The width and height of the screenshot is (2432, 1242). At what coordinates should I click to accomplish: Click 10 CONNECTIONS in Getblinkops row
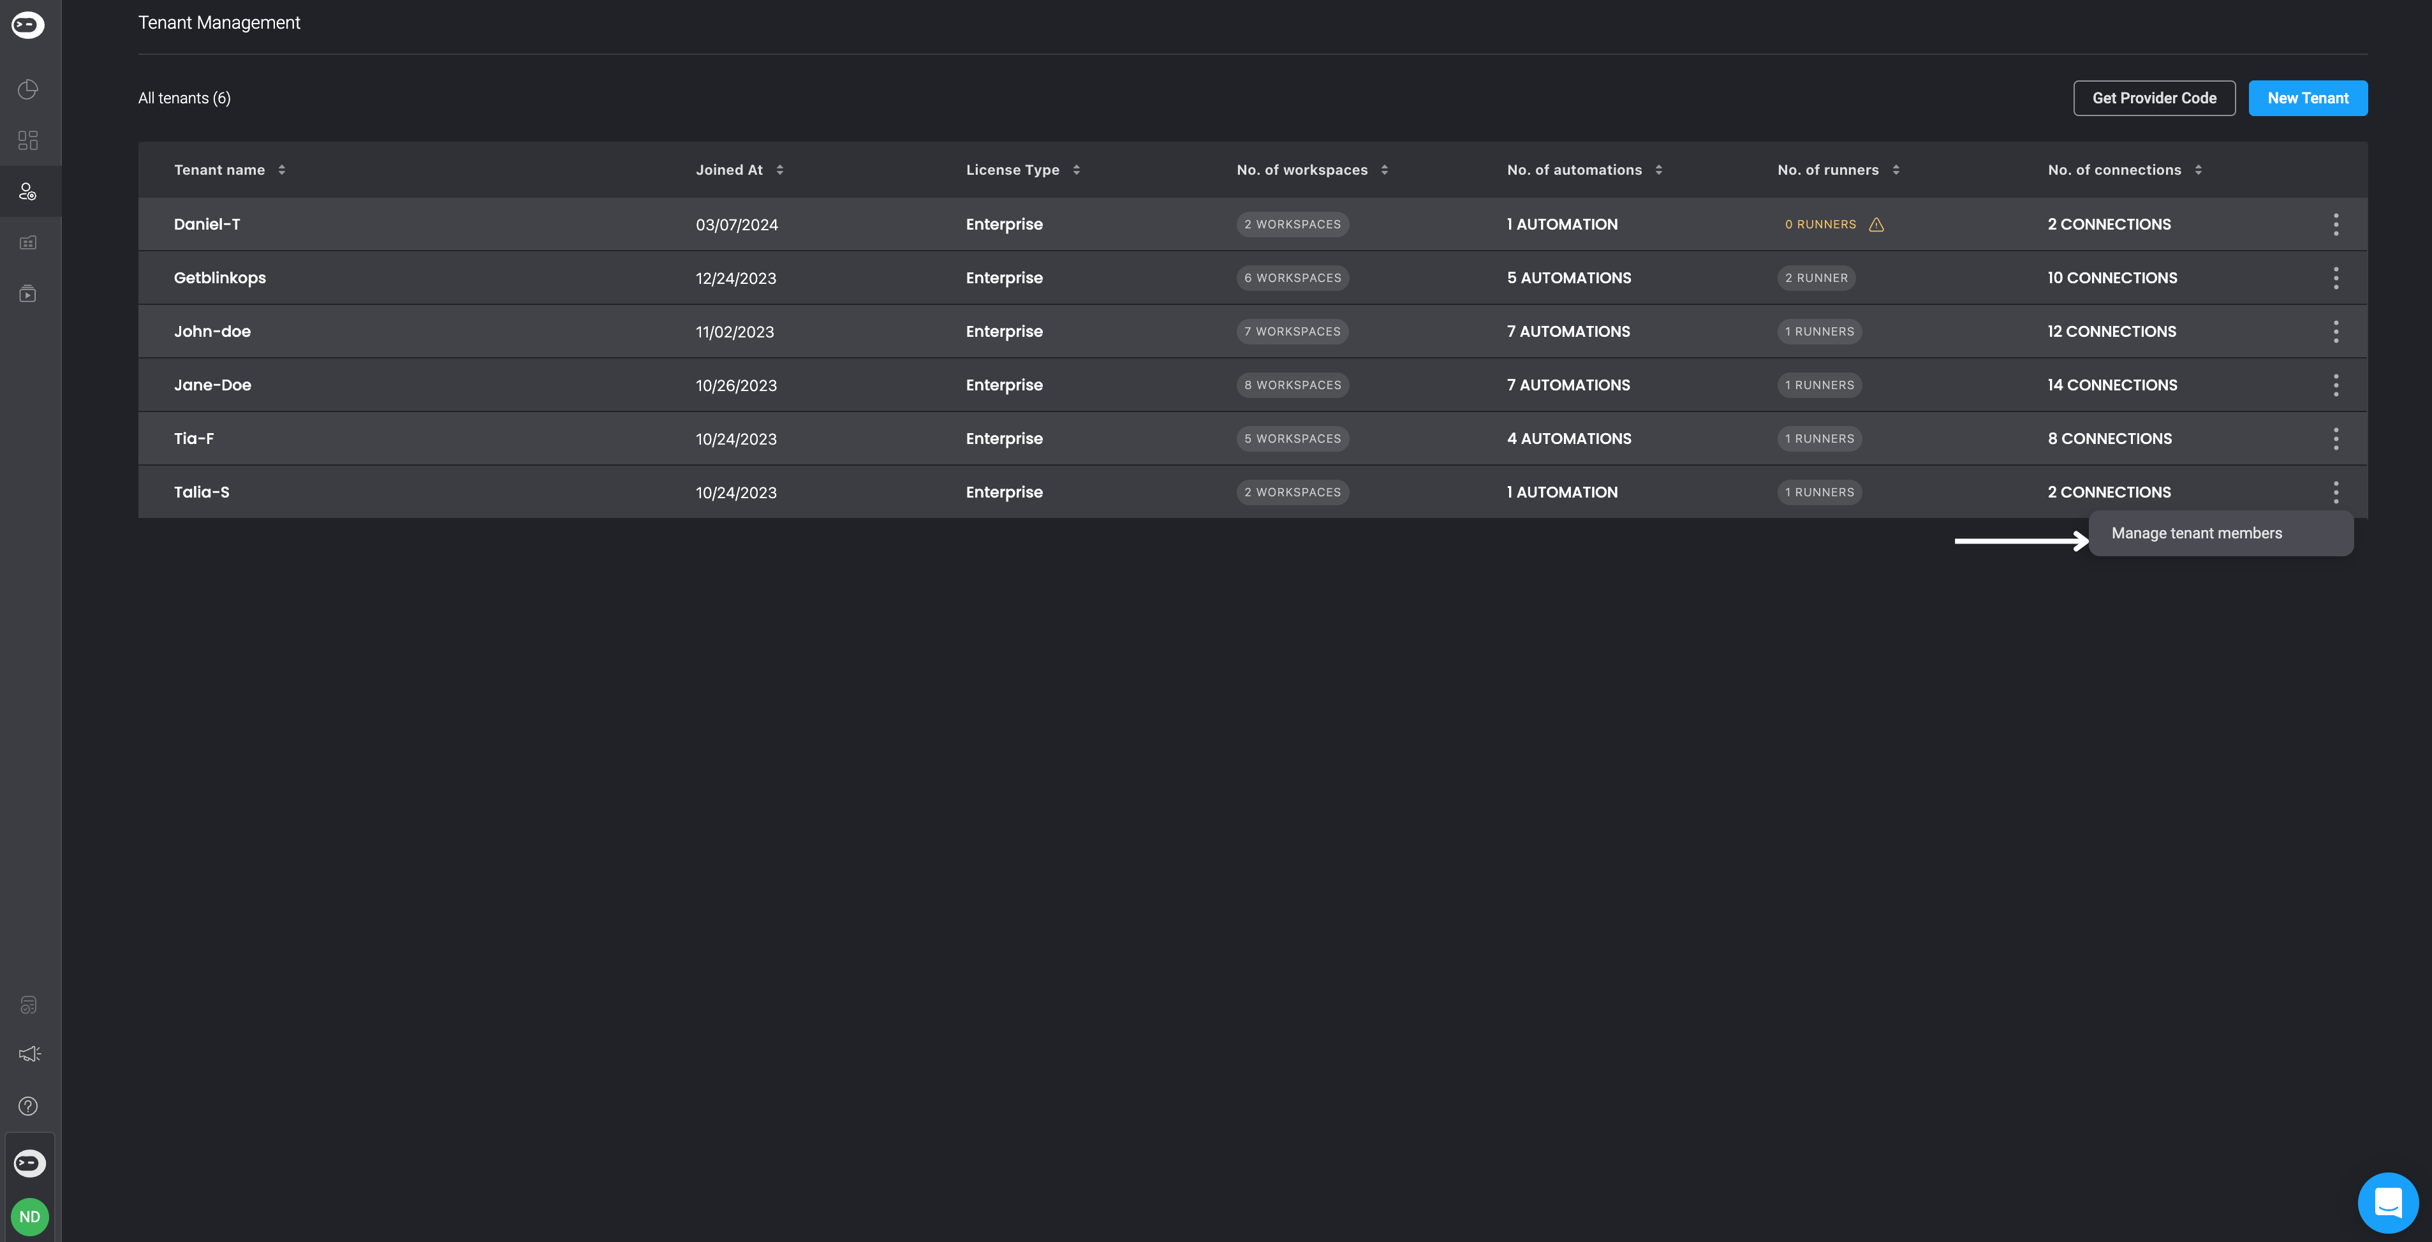click(2112, 277)
